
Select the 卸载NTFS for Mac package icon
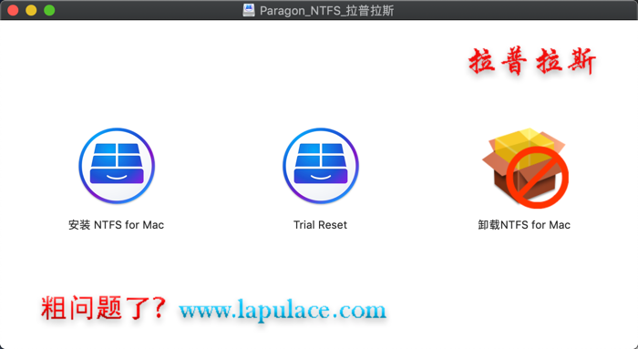pos(525,168)
